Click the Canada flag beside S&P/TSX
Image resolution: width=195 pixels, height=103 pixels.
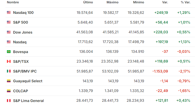click(9, 61)
